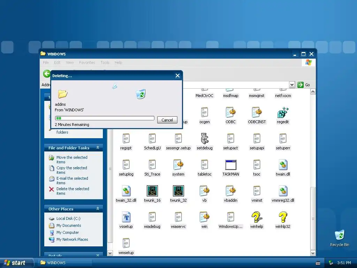
Task: Select the setuplog file icon
Action: 126,165
